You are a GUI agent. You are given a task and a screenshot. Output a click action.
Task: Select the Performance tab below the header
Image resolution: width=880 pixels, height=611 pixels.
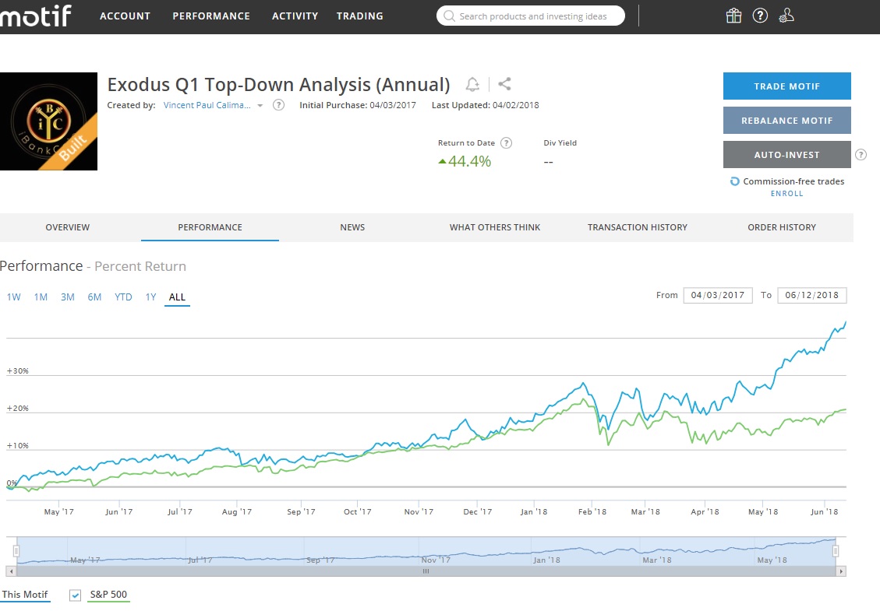point(210,227)
